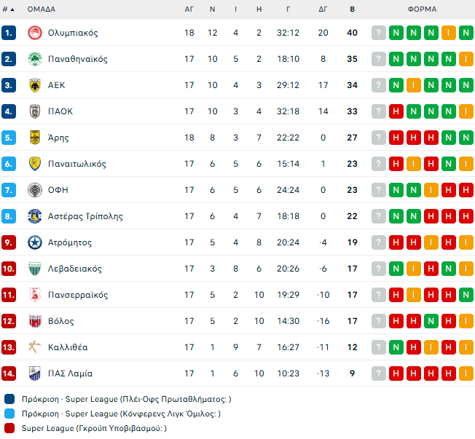
Task: Click ΠΑΟΚ's red Η form badge
Action: point(396,111)
